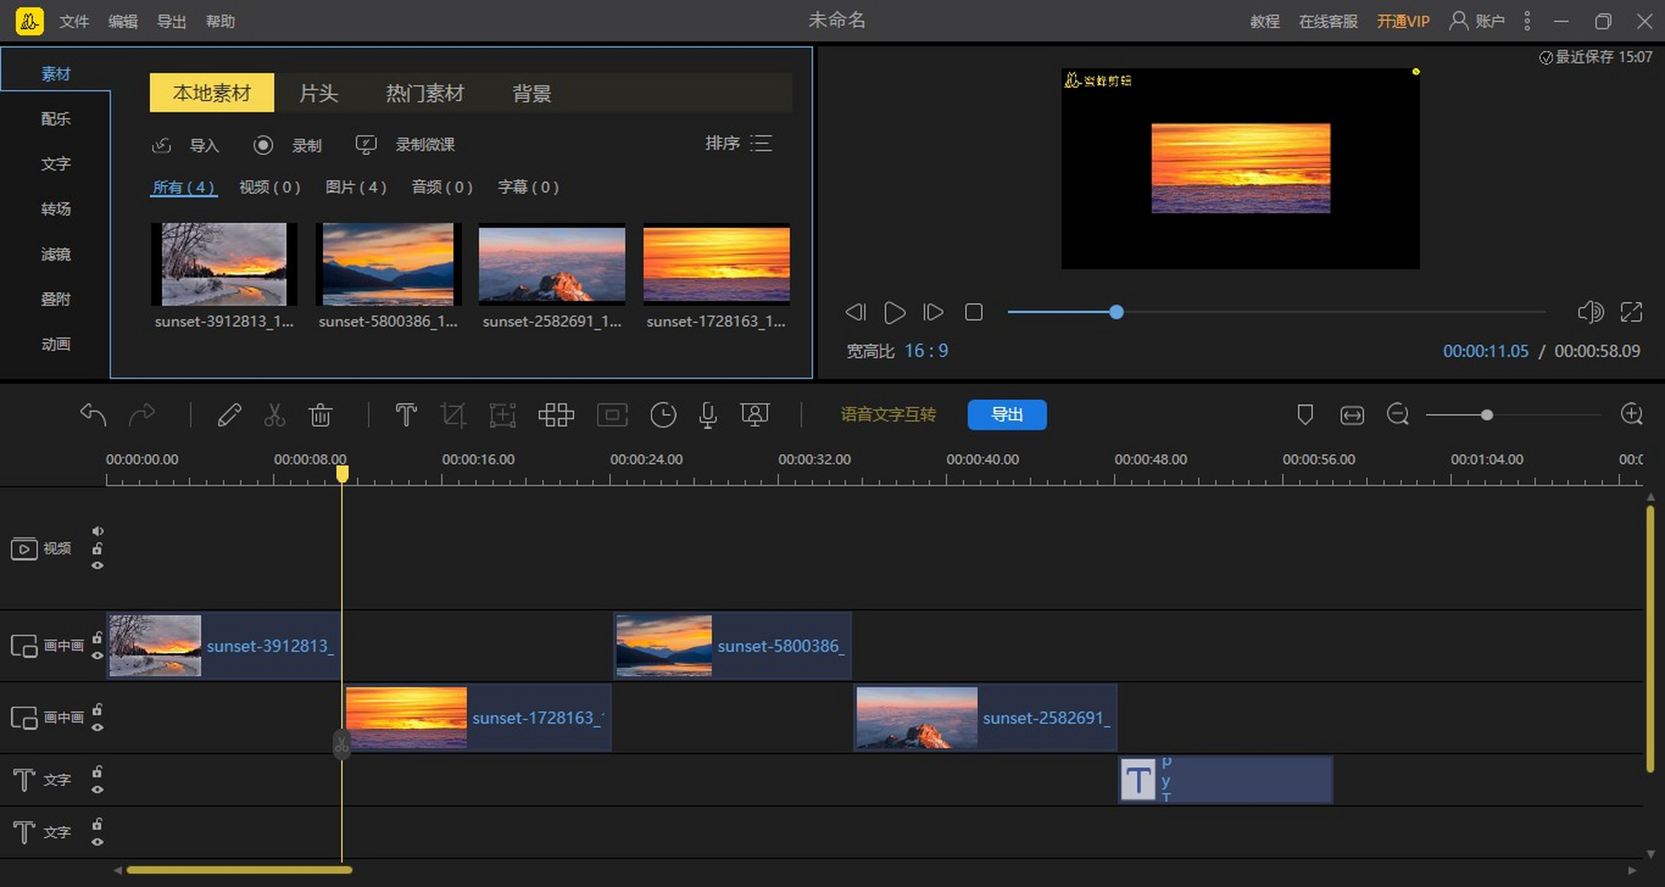Switch to the 热门素材 tab

424,93
